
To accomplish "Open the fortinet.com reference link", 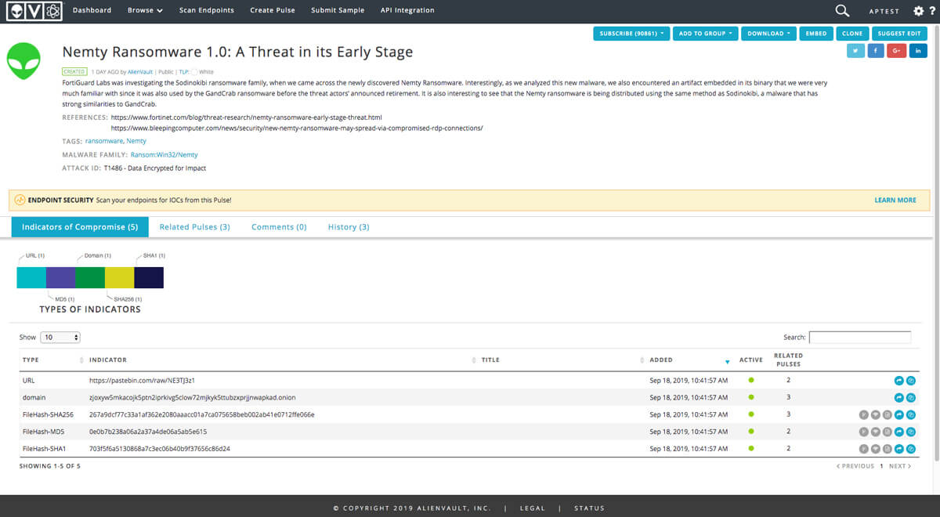I will pyautogui.click(x=246, y=117).
